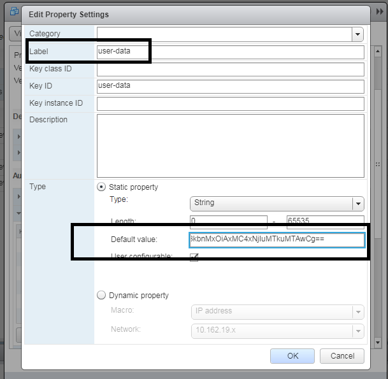Screen dimensions: 388x379
Task: Focus the Key ID text box
Action: pos(230,86)
